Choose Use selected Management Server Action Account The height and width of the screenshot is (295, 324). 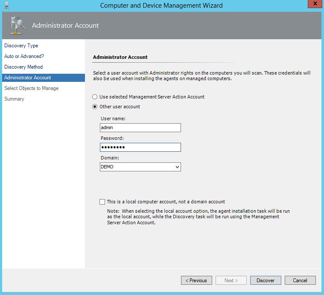[x=95, y=97]
